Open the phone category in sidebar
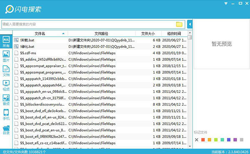The image size is (250, 154). pos(6,114)
